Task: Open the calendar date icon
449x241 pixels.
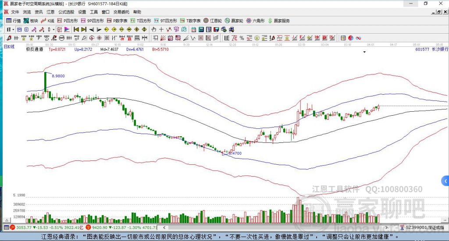Action: (193, 29)
